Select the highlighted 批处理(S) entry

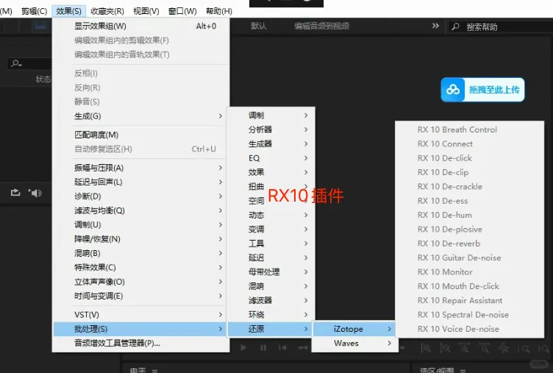coord(140,329)
